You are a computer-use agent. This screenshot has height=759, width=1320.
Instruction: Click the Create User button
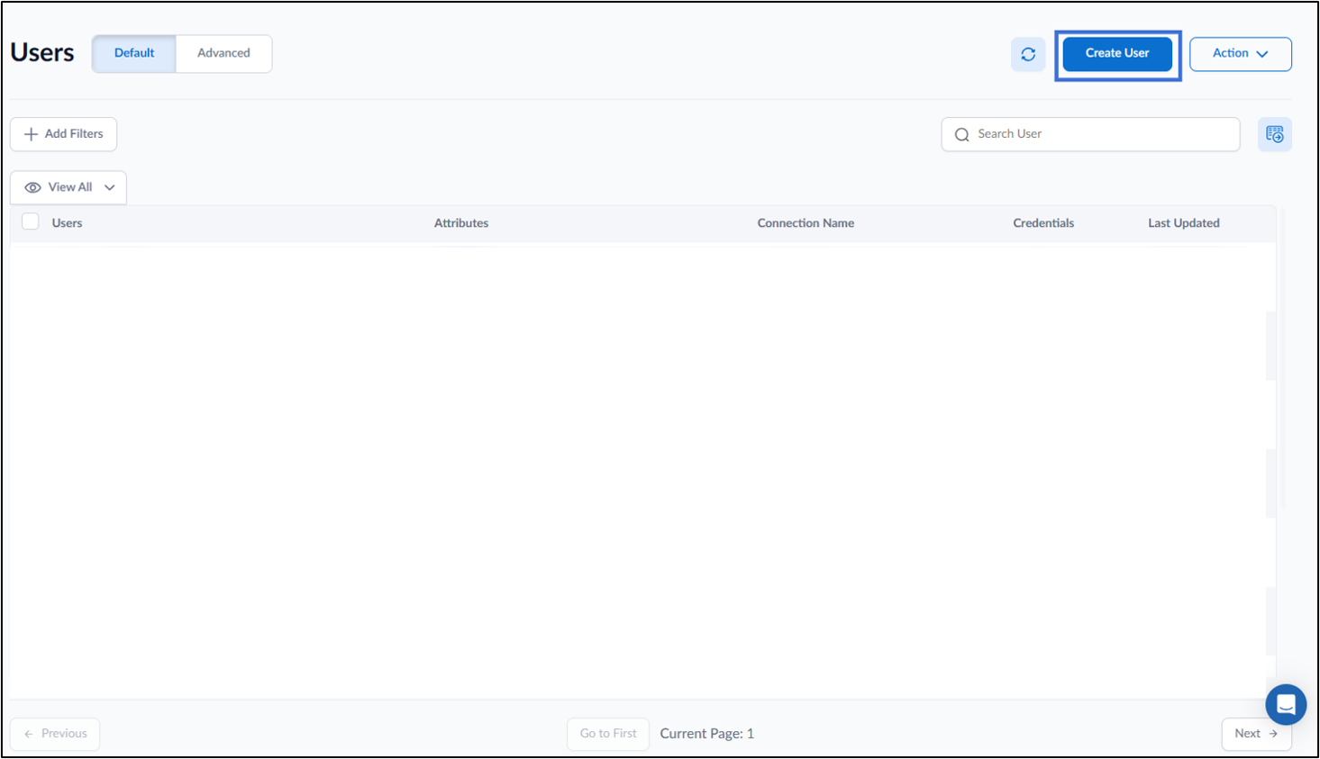click(x=1117, y=53)
